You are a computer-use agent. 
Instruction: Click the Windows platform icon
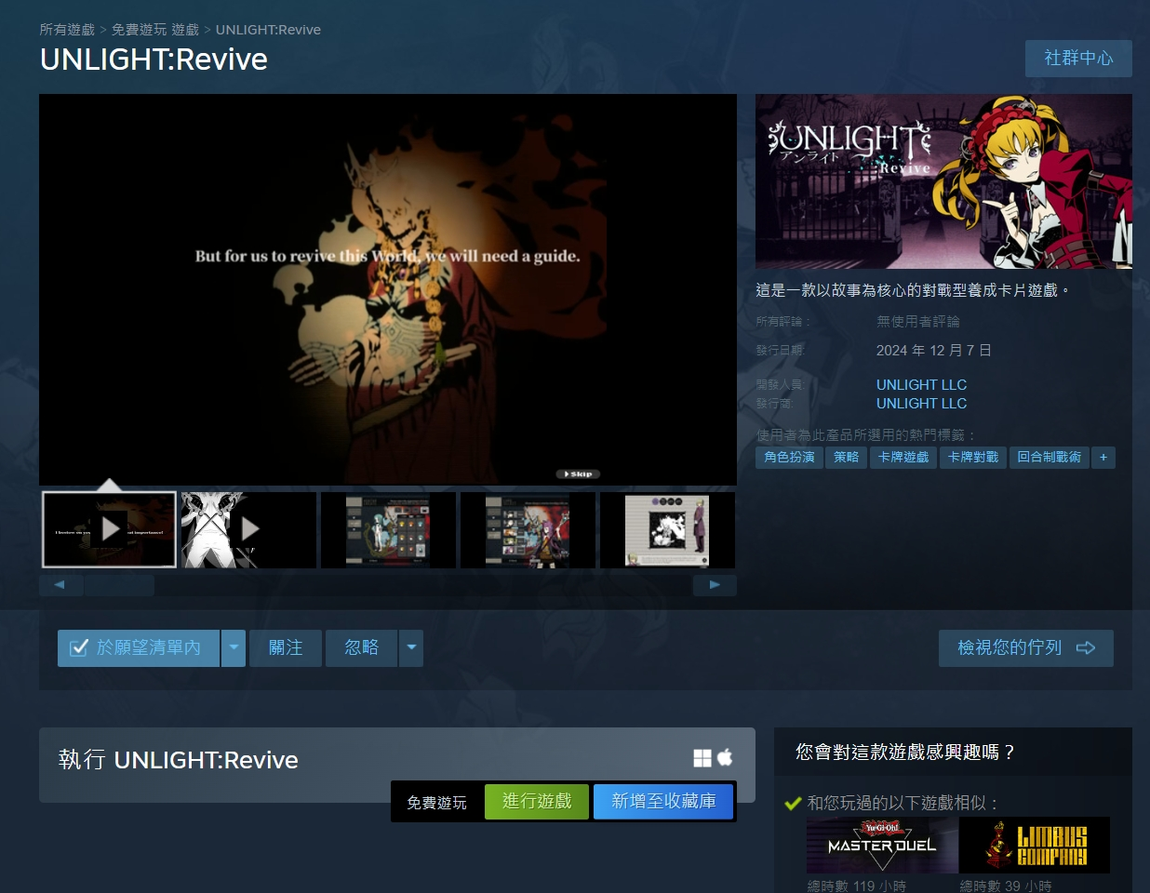[702, 758]
